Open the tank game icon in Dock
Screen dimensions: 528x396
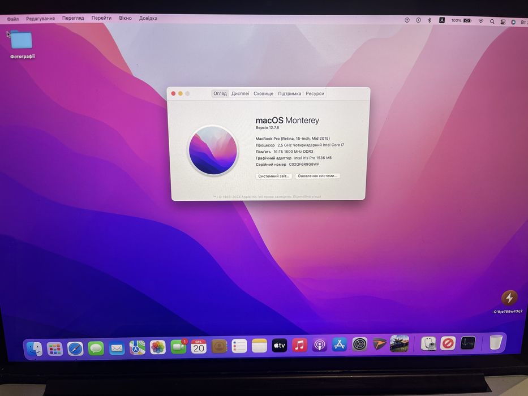(x=400, y=343)
